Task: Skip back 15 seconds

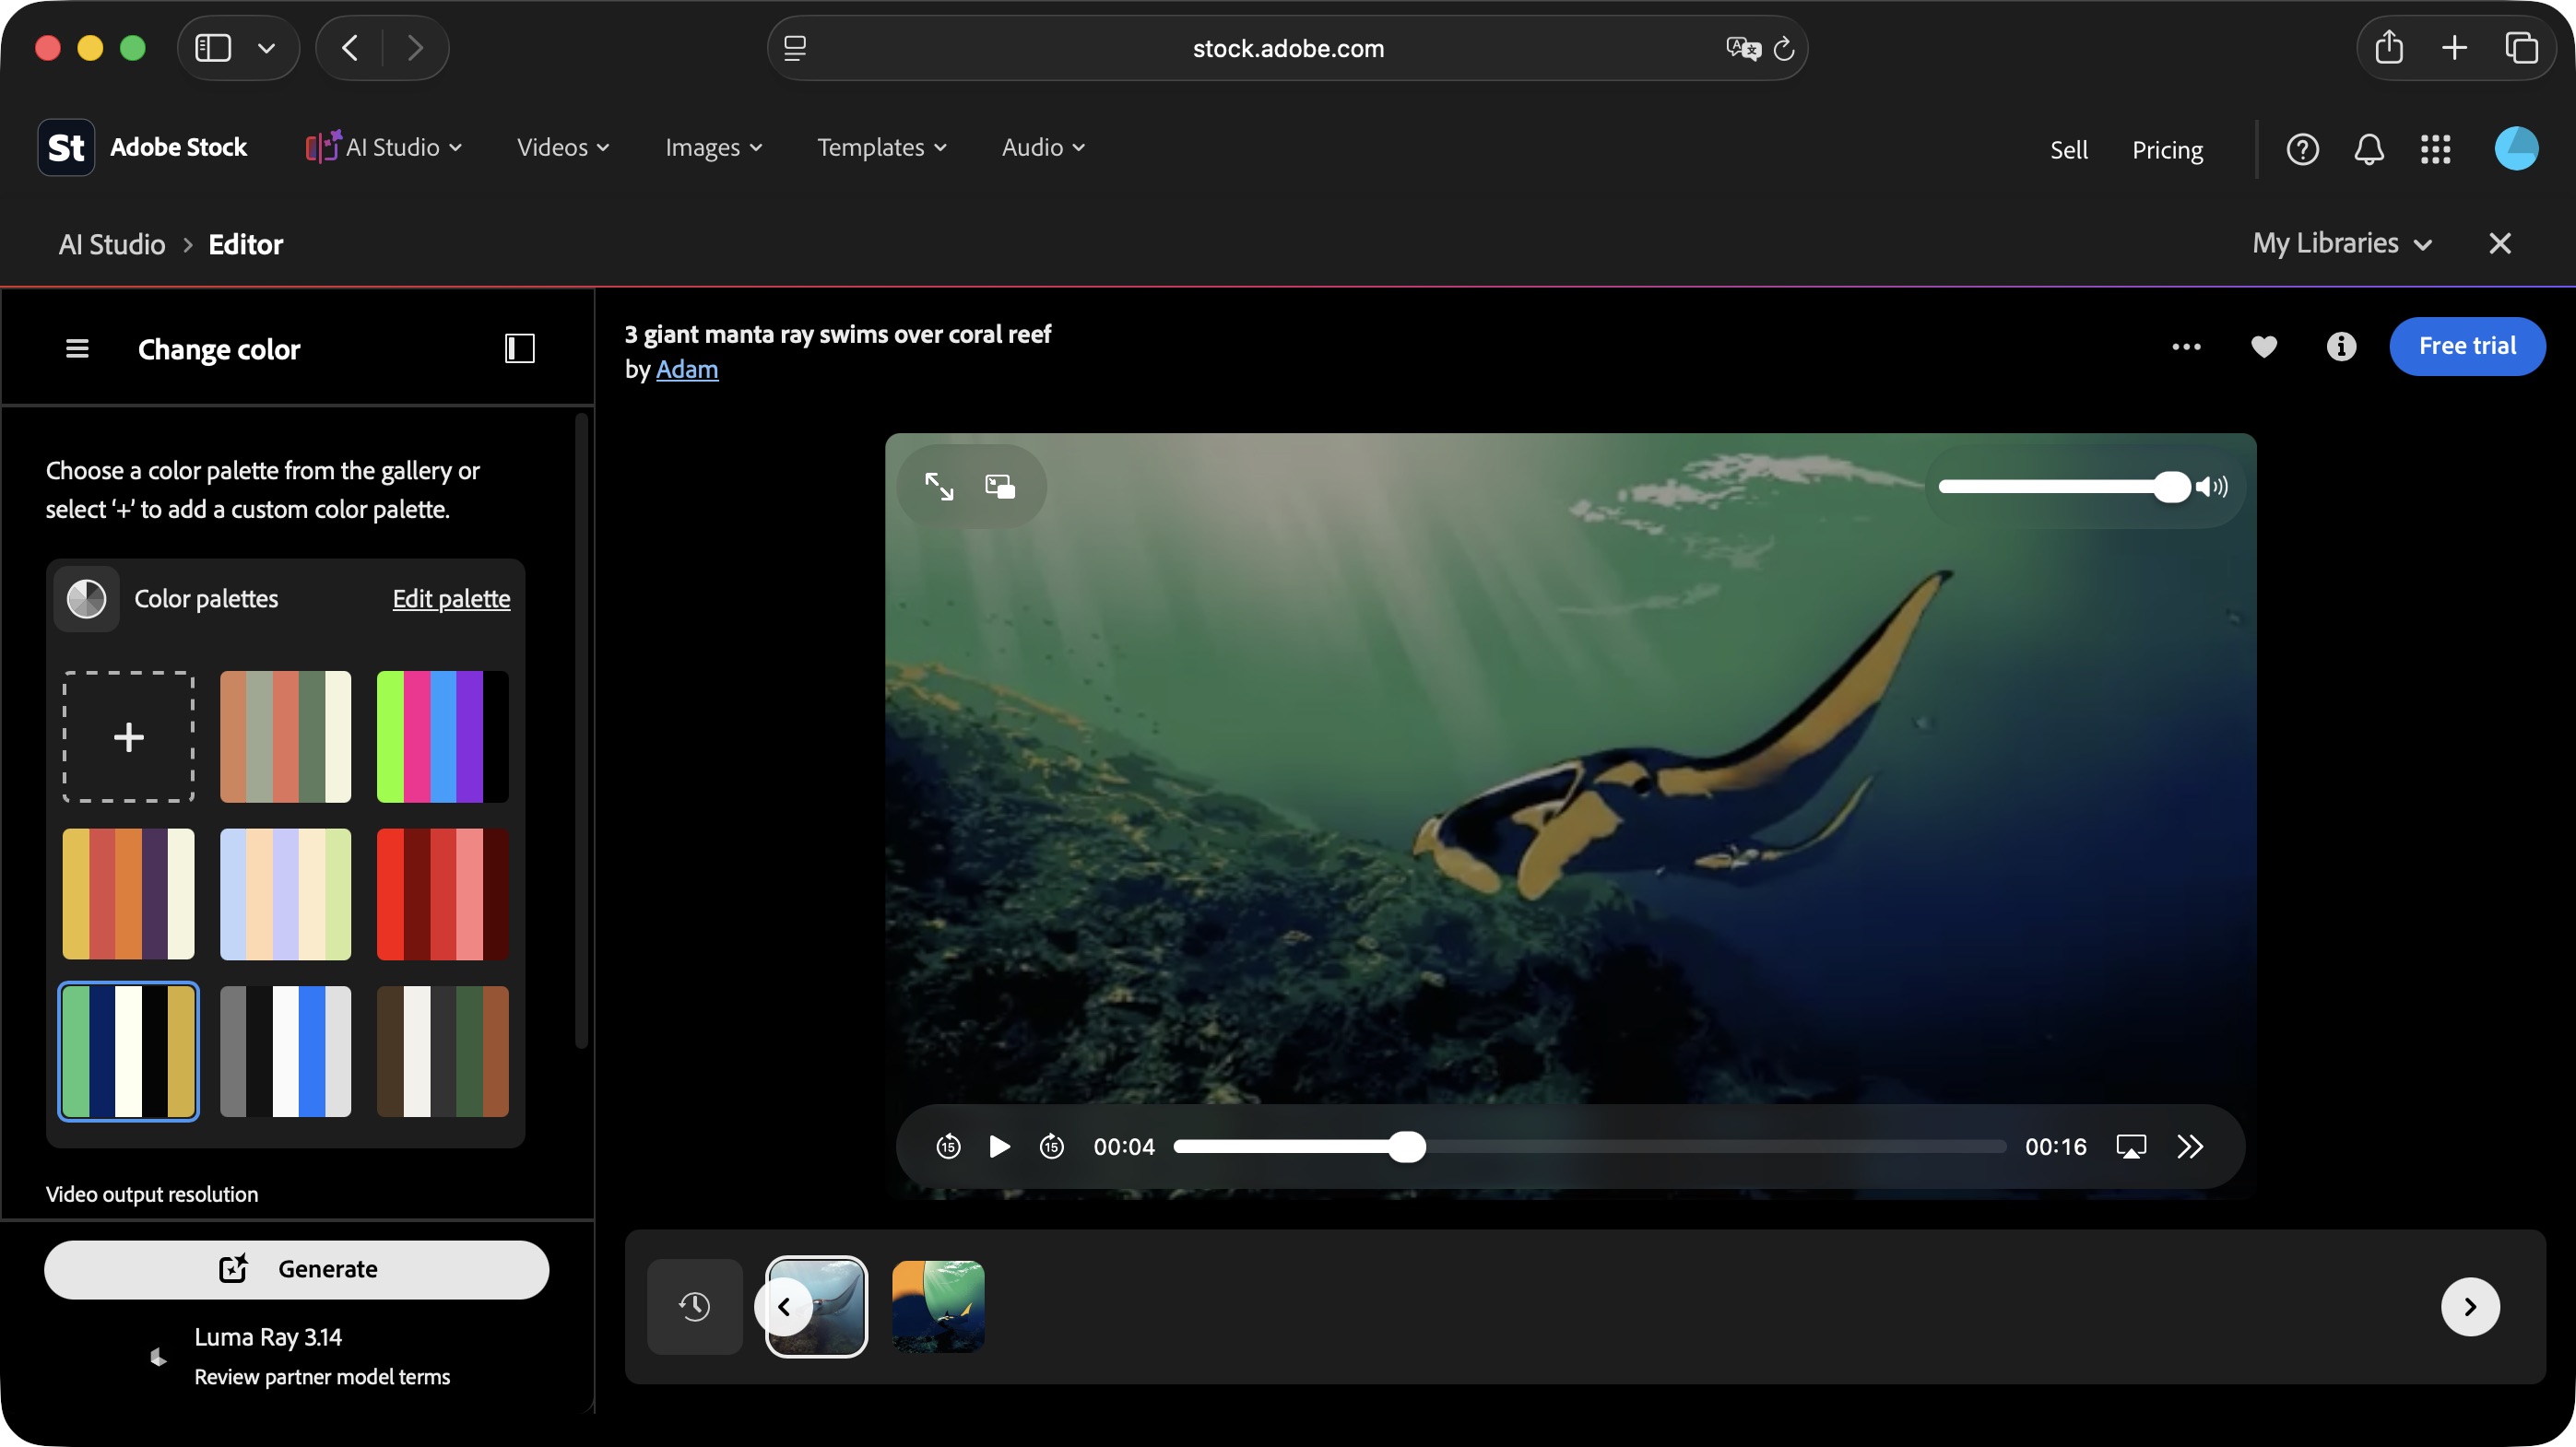Action: point(948,1147)
